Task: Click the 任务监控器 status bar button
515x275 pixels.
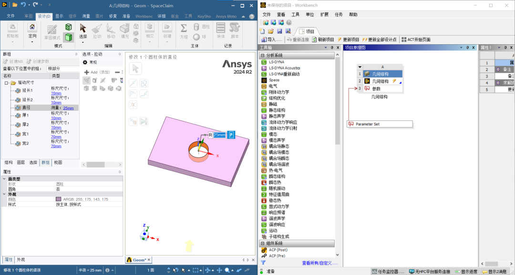Action: pyautogui.click(x=389, y=271)
